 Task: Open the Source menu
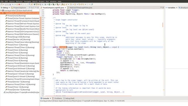tap(12, 1)
